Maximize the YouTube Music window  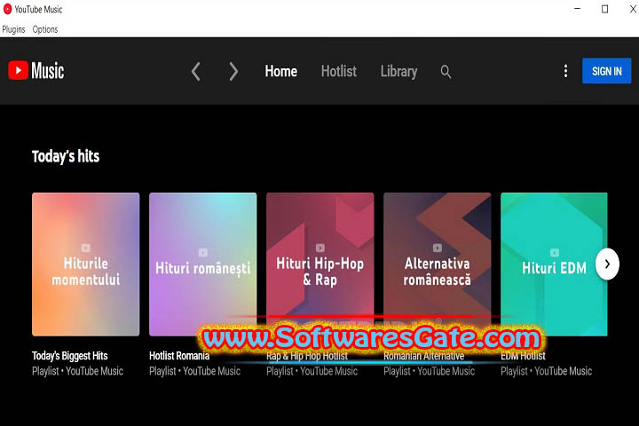(604, 9)
